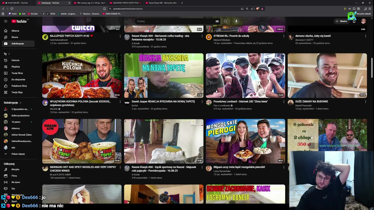This screenshot has width=374, height=210.
Task: Open Prawdziwy Lombard video title
Action: [x=240, y=101]
